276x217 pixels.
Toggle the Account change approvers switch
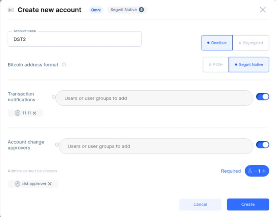click(x=262, y=145)
